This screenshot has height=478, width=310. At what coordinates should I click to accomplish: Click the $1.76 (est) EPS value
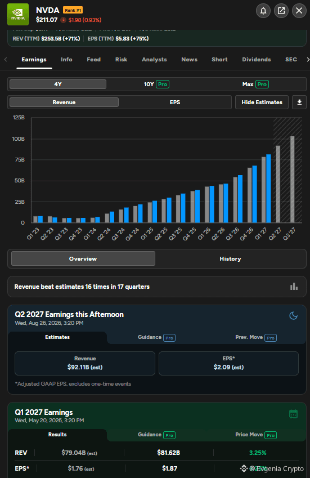tap(81, 468)
